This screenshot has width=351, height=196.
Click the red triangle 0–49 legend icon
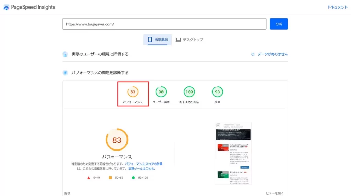point(89,178)
